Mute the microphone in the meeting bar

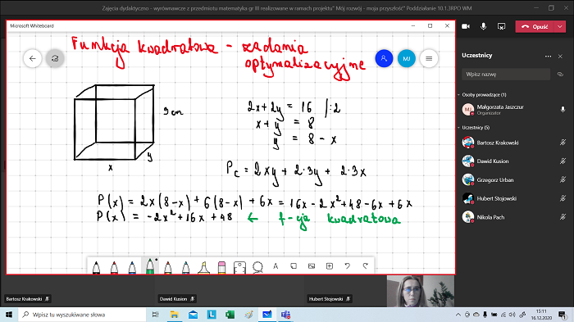click(483, 26)
